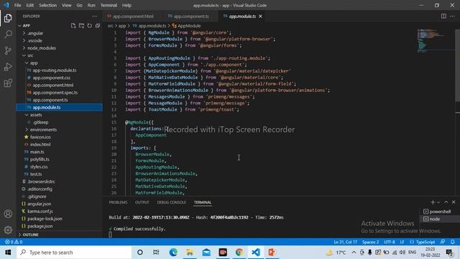Expand the .vscode folder
Viewport: 460px width, 259px height.
click(x=34, y=40)
